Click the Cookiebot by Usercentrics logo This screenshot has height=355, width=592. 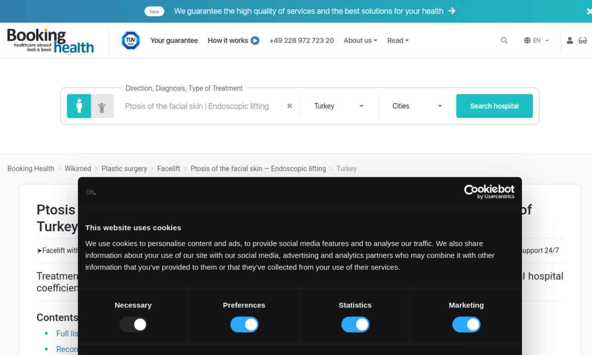(489, 191)
